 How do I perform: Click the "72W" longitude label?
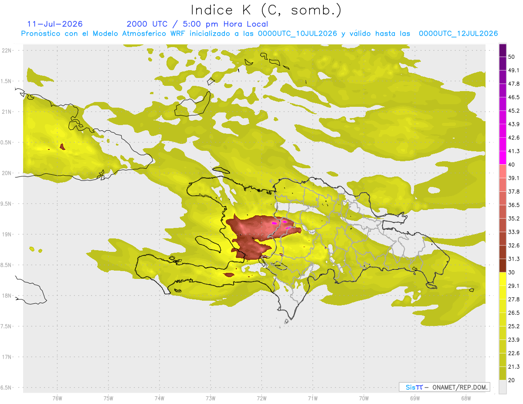pos(261,398)
